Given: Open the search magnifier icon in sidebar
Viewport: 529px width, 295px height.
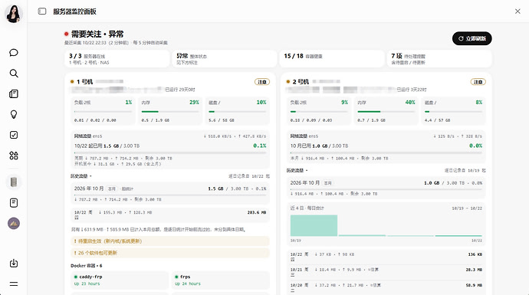Looking at the screenshot, I should (14, 73).
